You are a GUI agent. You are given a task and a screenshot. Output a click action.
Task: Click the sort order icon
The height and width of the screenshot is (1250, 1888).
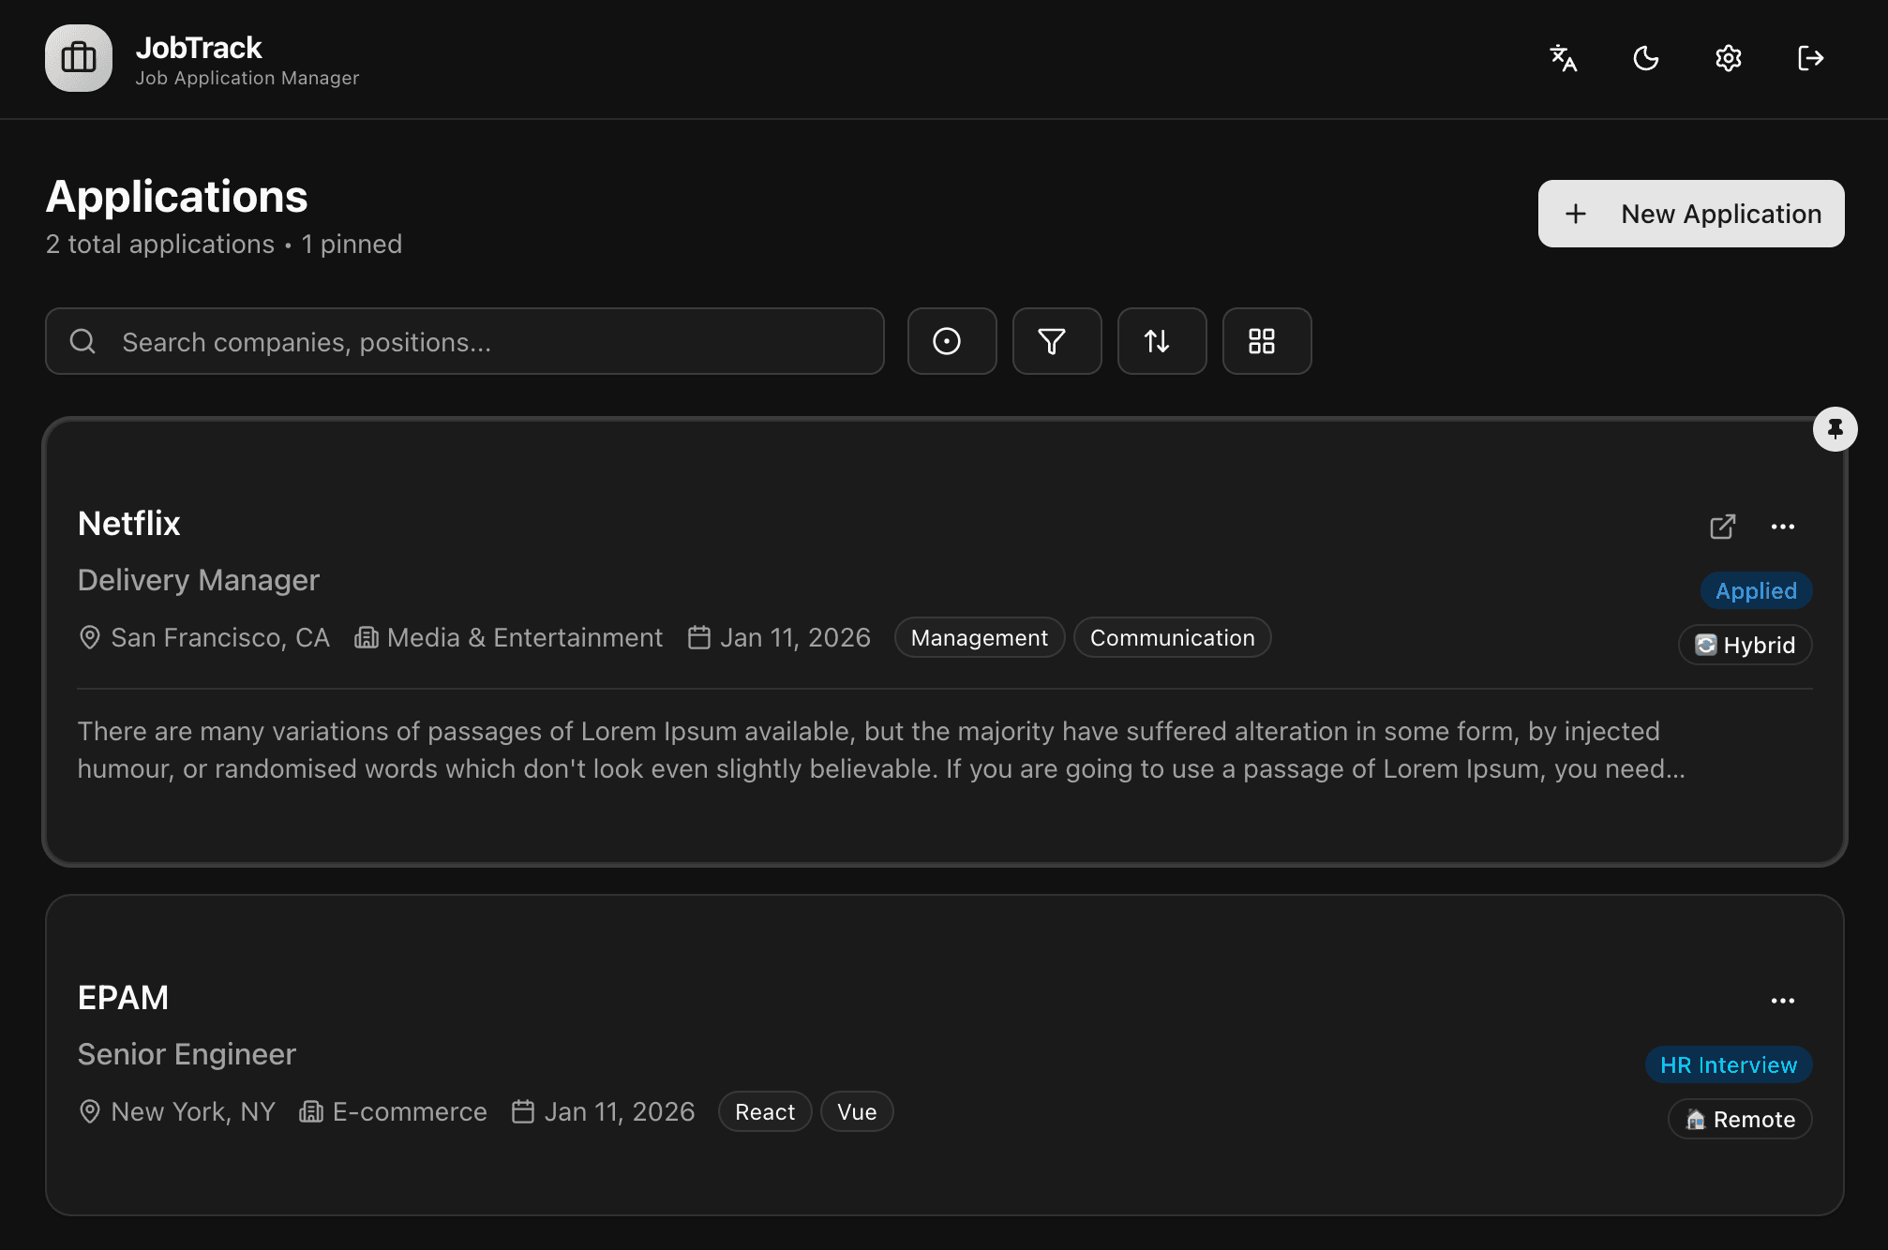click(x=1161, y=341)
